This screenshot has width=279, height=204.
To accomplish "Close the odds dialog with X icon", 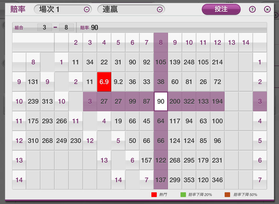I will (267, 9).
